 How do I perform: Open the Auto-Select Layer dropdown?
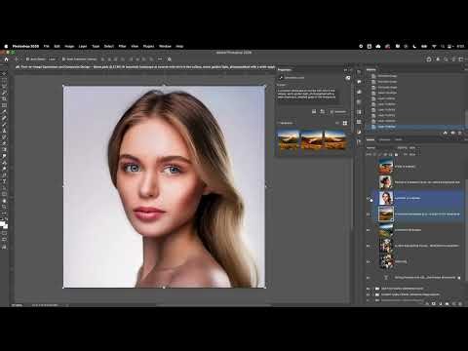pos(52,59)
